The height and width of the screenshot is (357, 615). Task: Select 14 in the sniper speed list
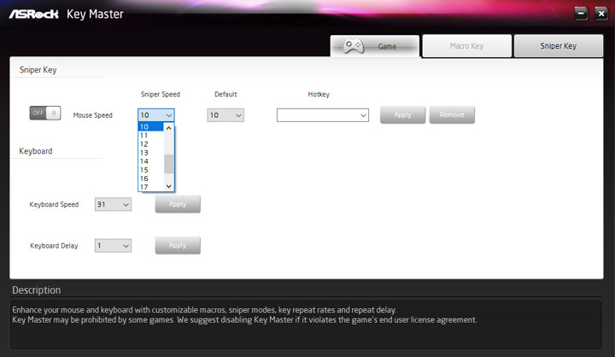tap(151, 161)
